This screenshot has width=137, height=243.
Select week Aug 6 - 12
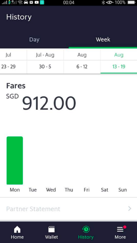82,61
